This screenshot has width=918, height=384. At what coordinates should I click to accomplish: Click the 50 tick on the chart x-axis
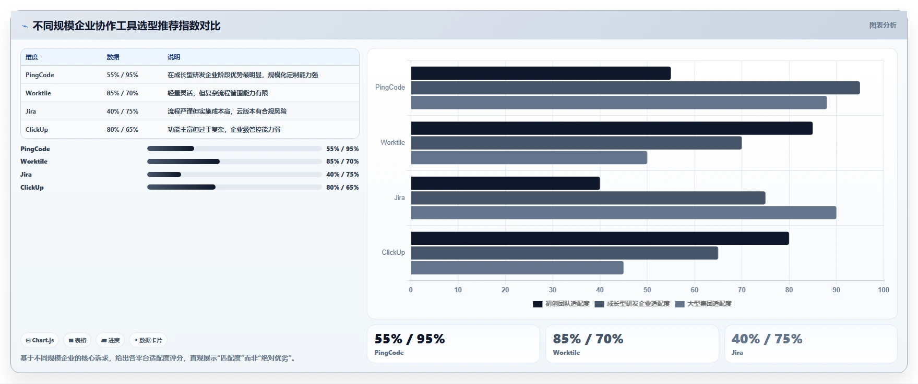[x=647, y=290]
